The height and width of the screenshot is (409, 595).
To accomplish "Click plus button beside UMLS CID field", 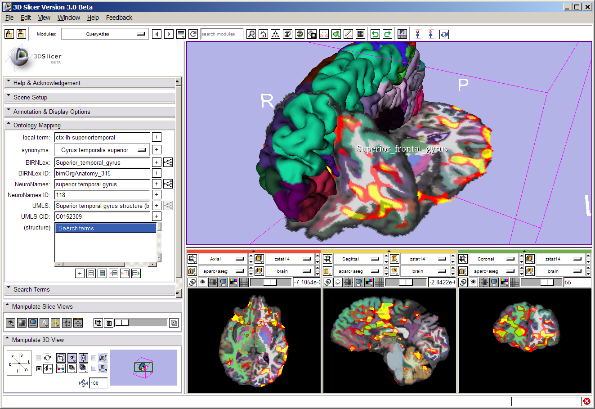I will coord(157,216).
